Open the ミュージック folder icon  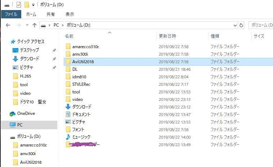point(68,137)
